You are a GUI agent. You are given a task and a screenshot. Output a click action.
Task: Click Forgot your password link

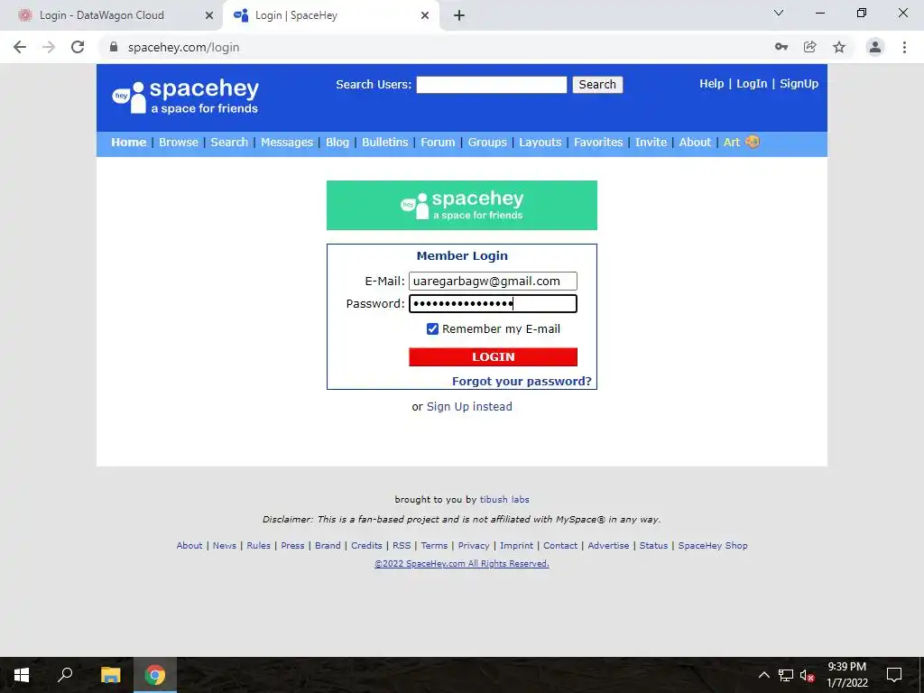click(522, 381)
